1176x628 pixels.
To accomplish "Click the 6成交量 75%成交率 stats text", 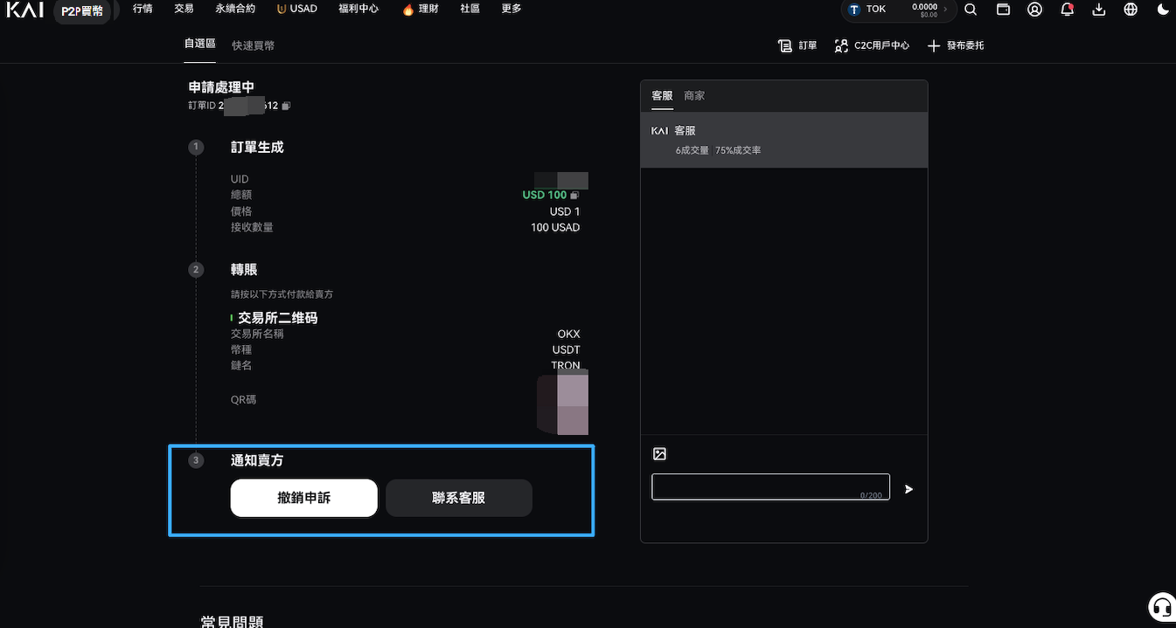I will pos(718,150).
